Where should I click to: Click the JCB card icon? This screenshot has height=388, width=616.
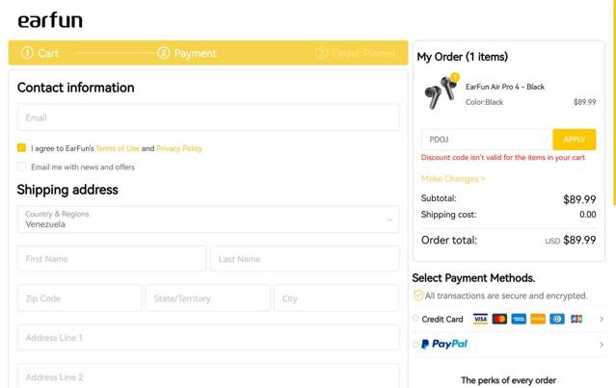tap(576, 319)
